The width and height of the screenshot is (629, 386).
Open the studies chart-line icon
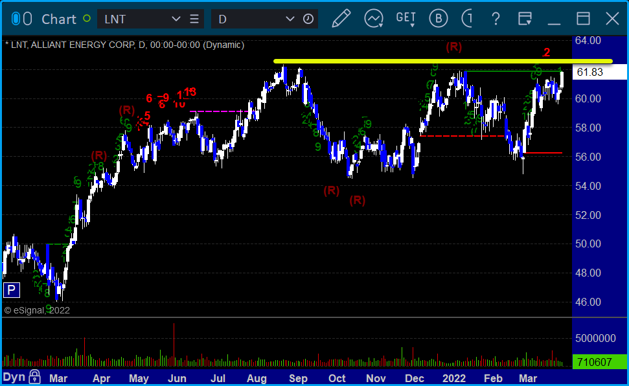pos(374,19)
